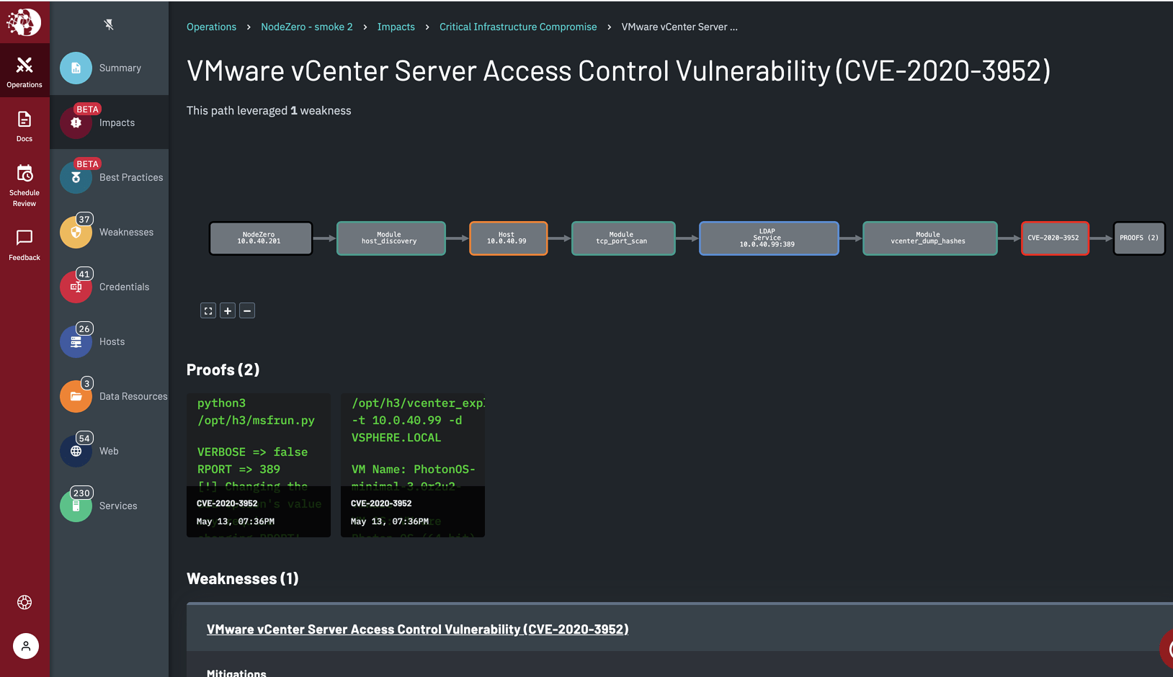Open the user profile icon
Image resolution: width=1173 pixels, height=677 pixels.
tap(26, 646)
